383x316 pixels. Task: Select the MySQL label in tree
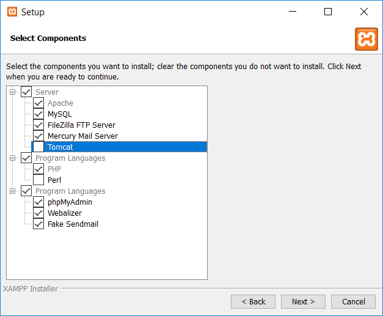click(x=60, y=114)
